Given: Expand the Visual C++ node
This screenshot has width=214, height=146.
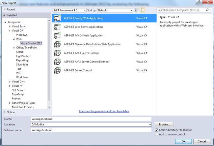Looking at the screenshot, I should [x=10, y=82].
